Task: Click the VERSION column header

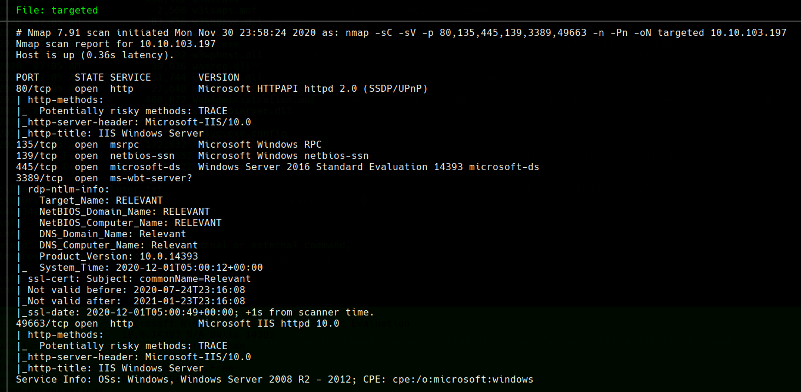Action: coord(219,78)
